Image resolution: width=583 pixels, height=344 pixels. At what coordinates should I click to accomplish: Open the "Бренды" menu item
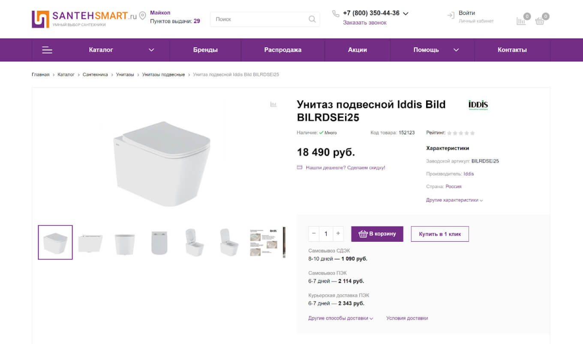pos(205,50)
